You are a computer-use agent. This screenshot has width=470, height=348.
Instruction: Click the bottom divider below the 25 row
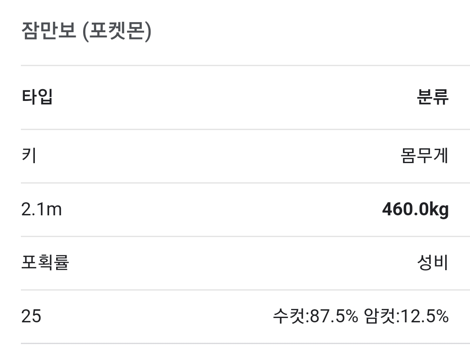coord(245,343)
